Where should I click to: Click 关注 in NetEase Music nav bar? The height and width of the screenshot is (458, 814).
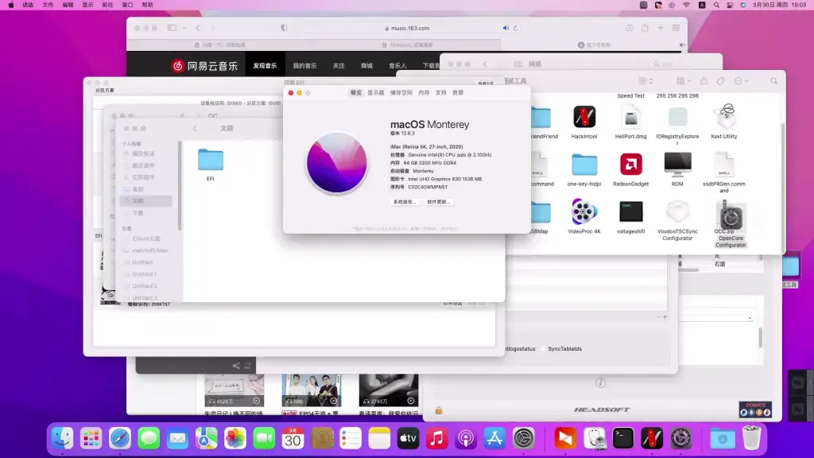click(x=339, y=66)
